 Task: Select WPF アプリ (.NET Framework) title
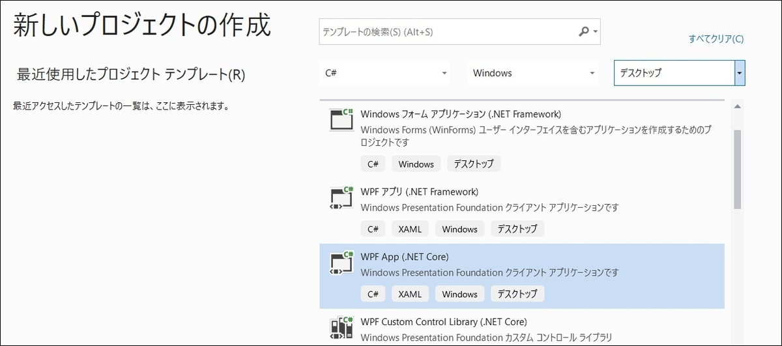[x=420, y=192]
